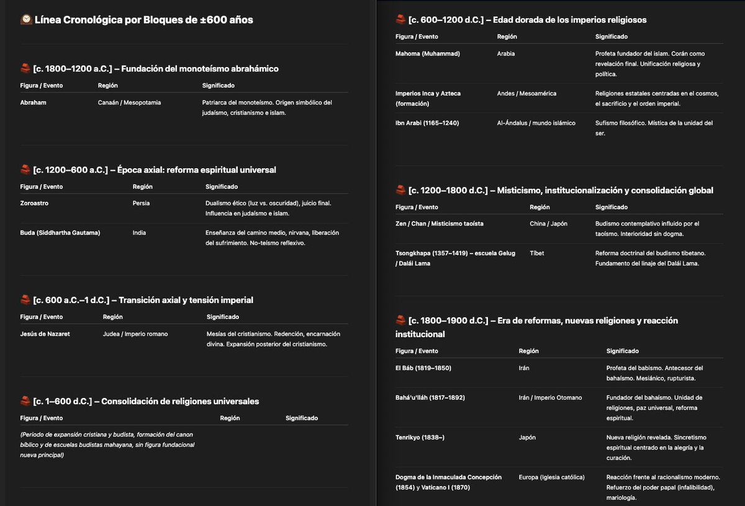This screenshot has width=745, height=506.
Task: Select the Mahoma (Muhammad) cell
Action: tap(428, 53)
